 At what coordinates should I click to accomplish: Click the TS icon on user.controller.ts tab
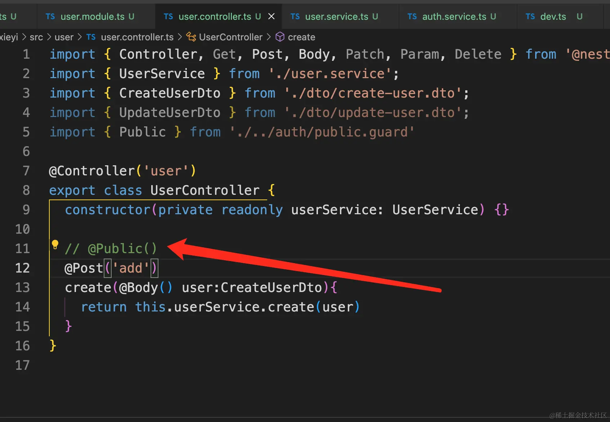168,17
